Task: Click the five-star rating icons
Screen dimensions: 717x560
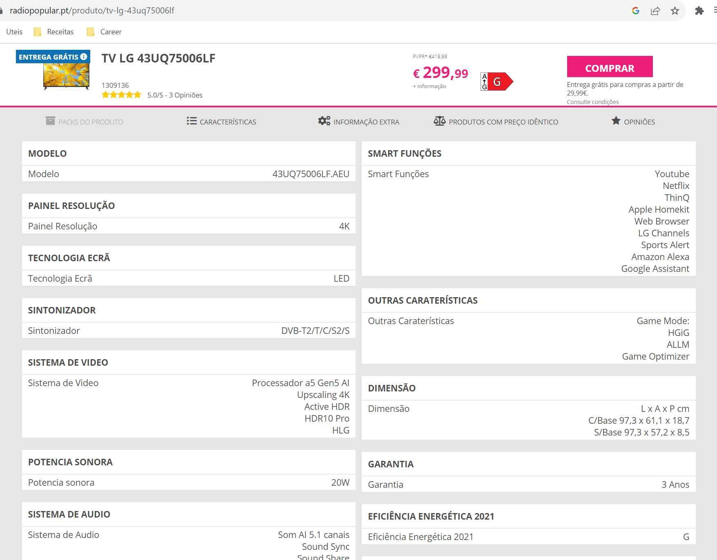Action: pos(121,95)
